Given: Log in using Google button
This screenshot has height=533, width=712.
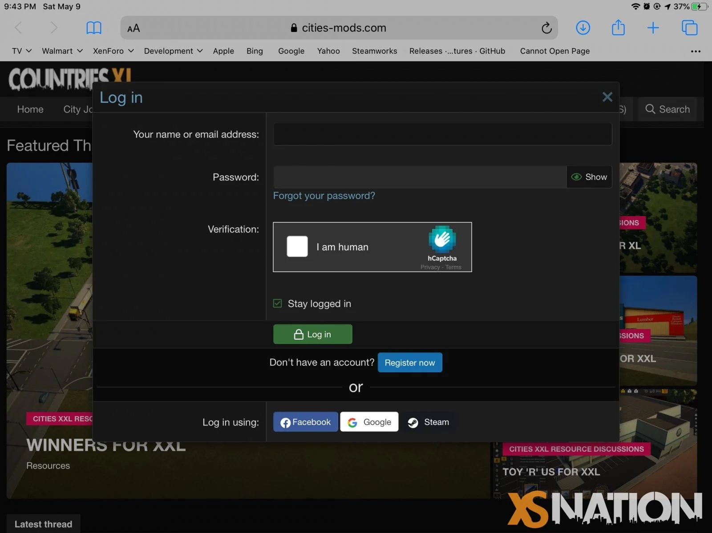Looking at the screenshot, I should (369, 422).
